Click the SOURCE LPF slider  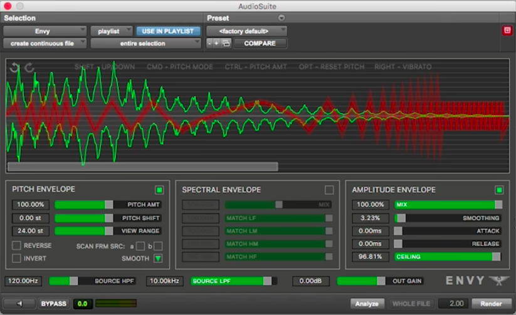coord(233,281)
